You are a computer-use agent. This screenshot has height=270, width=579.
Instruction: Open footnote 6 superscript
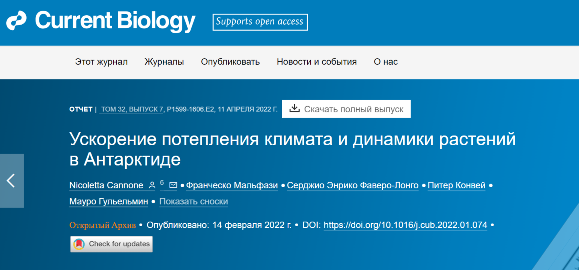point(162,183)
